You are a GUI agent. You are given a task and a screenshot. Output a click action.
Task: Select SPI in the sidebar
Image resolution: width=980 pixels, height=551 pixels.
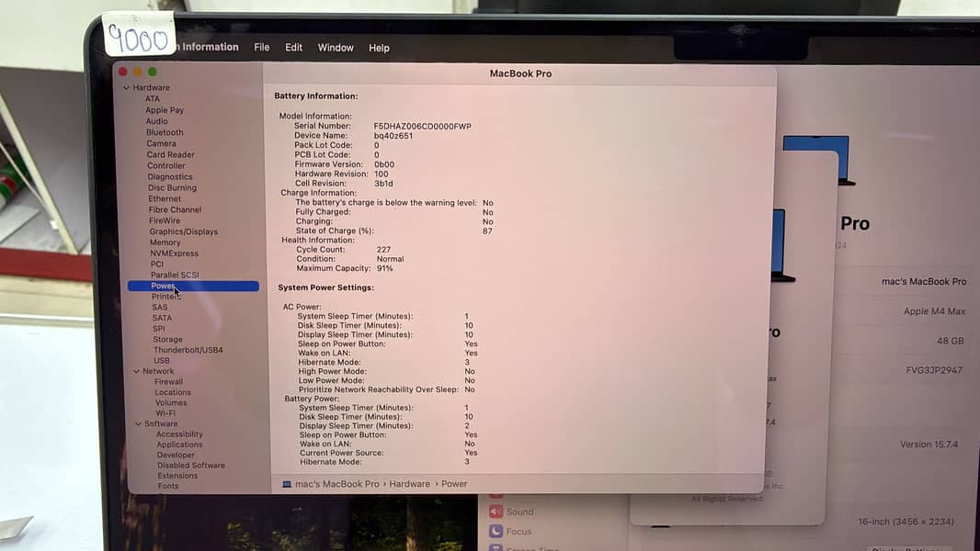tap(159, 329)
